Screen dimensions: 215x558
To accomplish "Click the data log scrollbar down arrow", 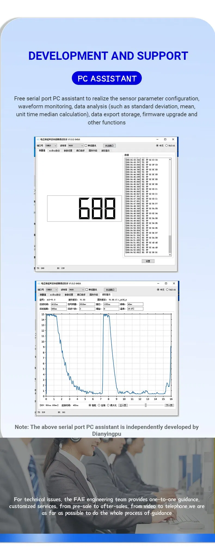I will pos(170,255).
